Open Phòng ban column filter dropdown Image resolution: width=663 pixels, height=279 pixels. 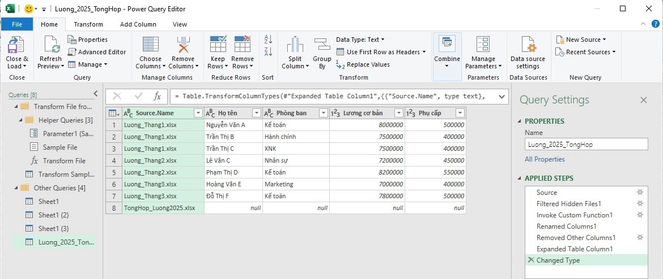tap(323, 113)
